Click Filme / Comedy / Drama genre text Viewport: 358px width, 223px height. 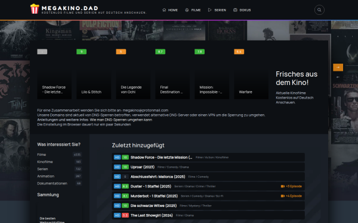coord(173,167)
